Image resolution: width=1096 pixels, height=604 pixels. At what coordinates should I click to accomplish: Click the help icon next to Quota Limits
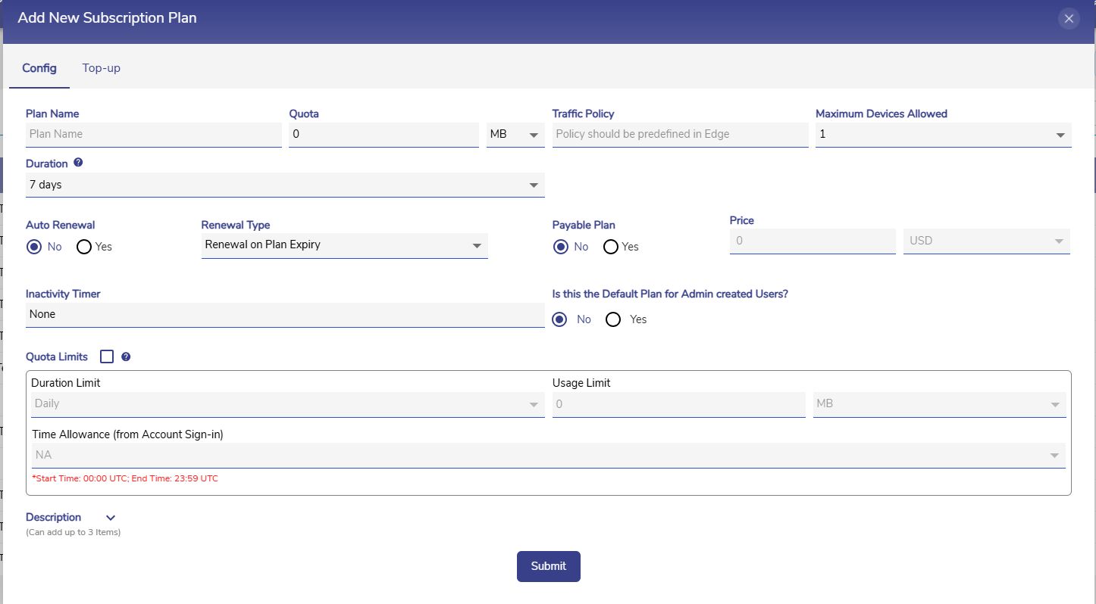point(126,356)
